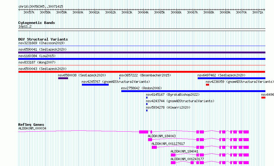Viewport: 274px width, 166px height.
Task: Open transcript ALDOA|NM_001127617 label
Action: click(168, 144)
